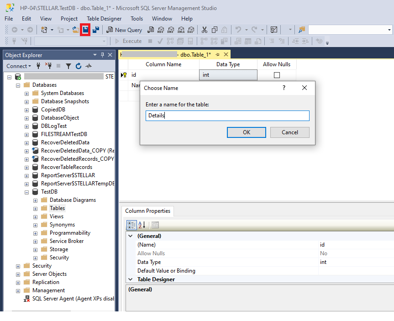Open the Table Designer menu

[x=104, y=19]
